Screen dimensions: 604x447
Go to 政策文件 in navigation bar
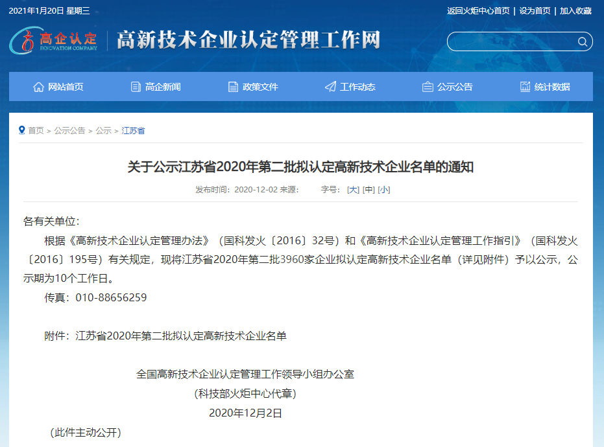pyautogui.click(x=260, y=87)
